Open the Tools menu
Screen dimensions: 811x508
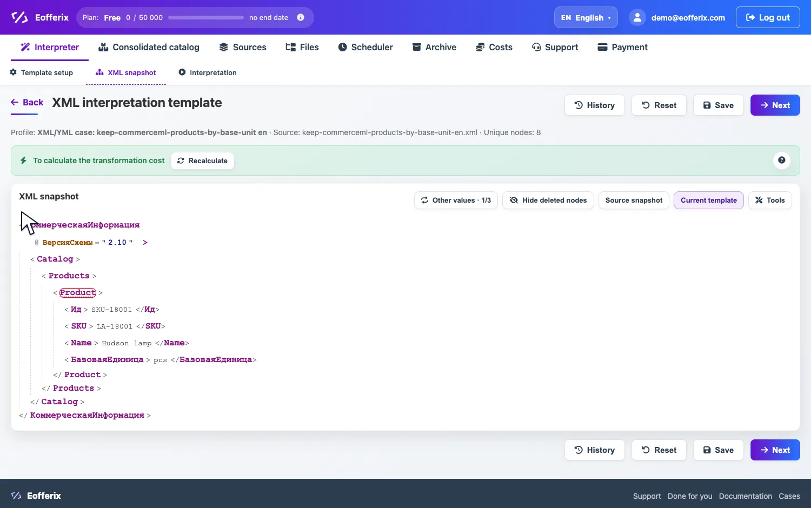coord(770,200)
